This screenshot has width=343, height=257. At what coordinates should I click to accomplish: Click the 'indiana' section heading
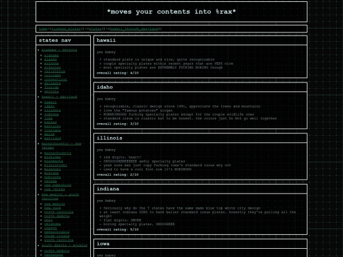tap(108, 189)
